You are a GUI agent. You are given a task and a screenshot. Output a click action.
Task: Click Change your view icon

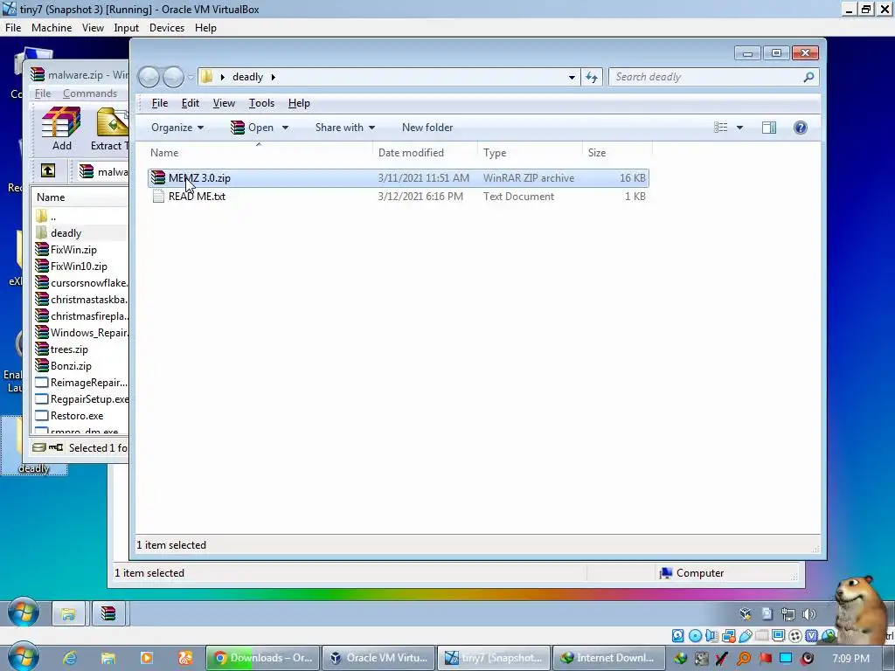click(720, 128)
